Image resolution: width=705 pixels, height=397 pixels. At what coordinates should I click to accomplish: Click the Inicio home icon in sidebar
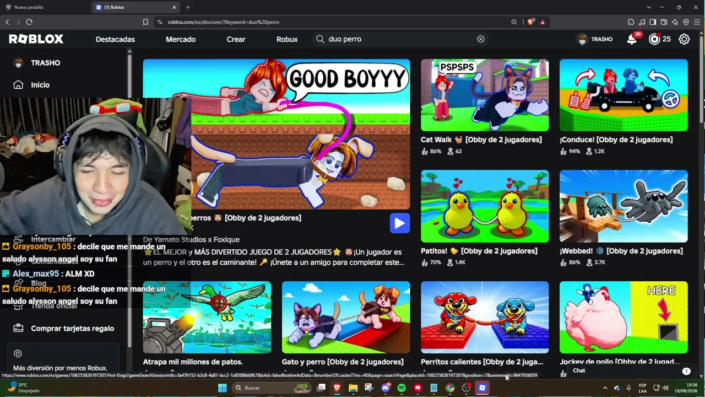19,85
